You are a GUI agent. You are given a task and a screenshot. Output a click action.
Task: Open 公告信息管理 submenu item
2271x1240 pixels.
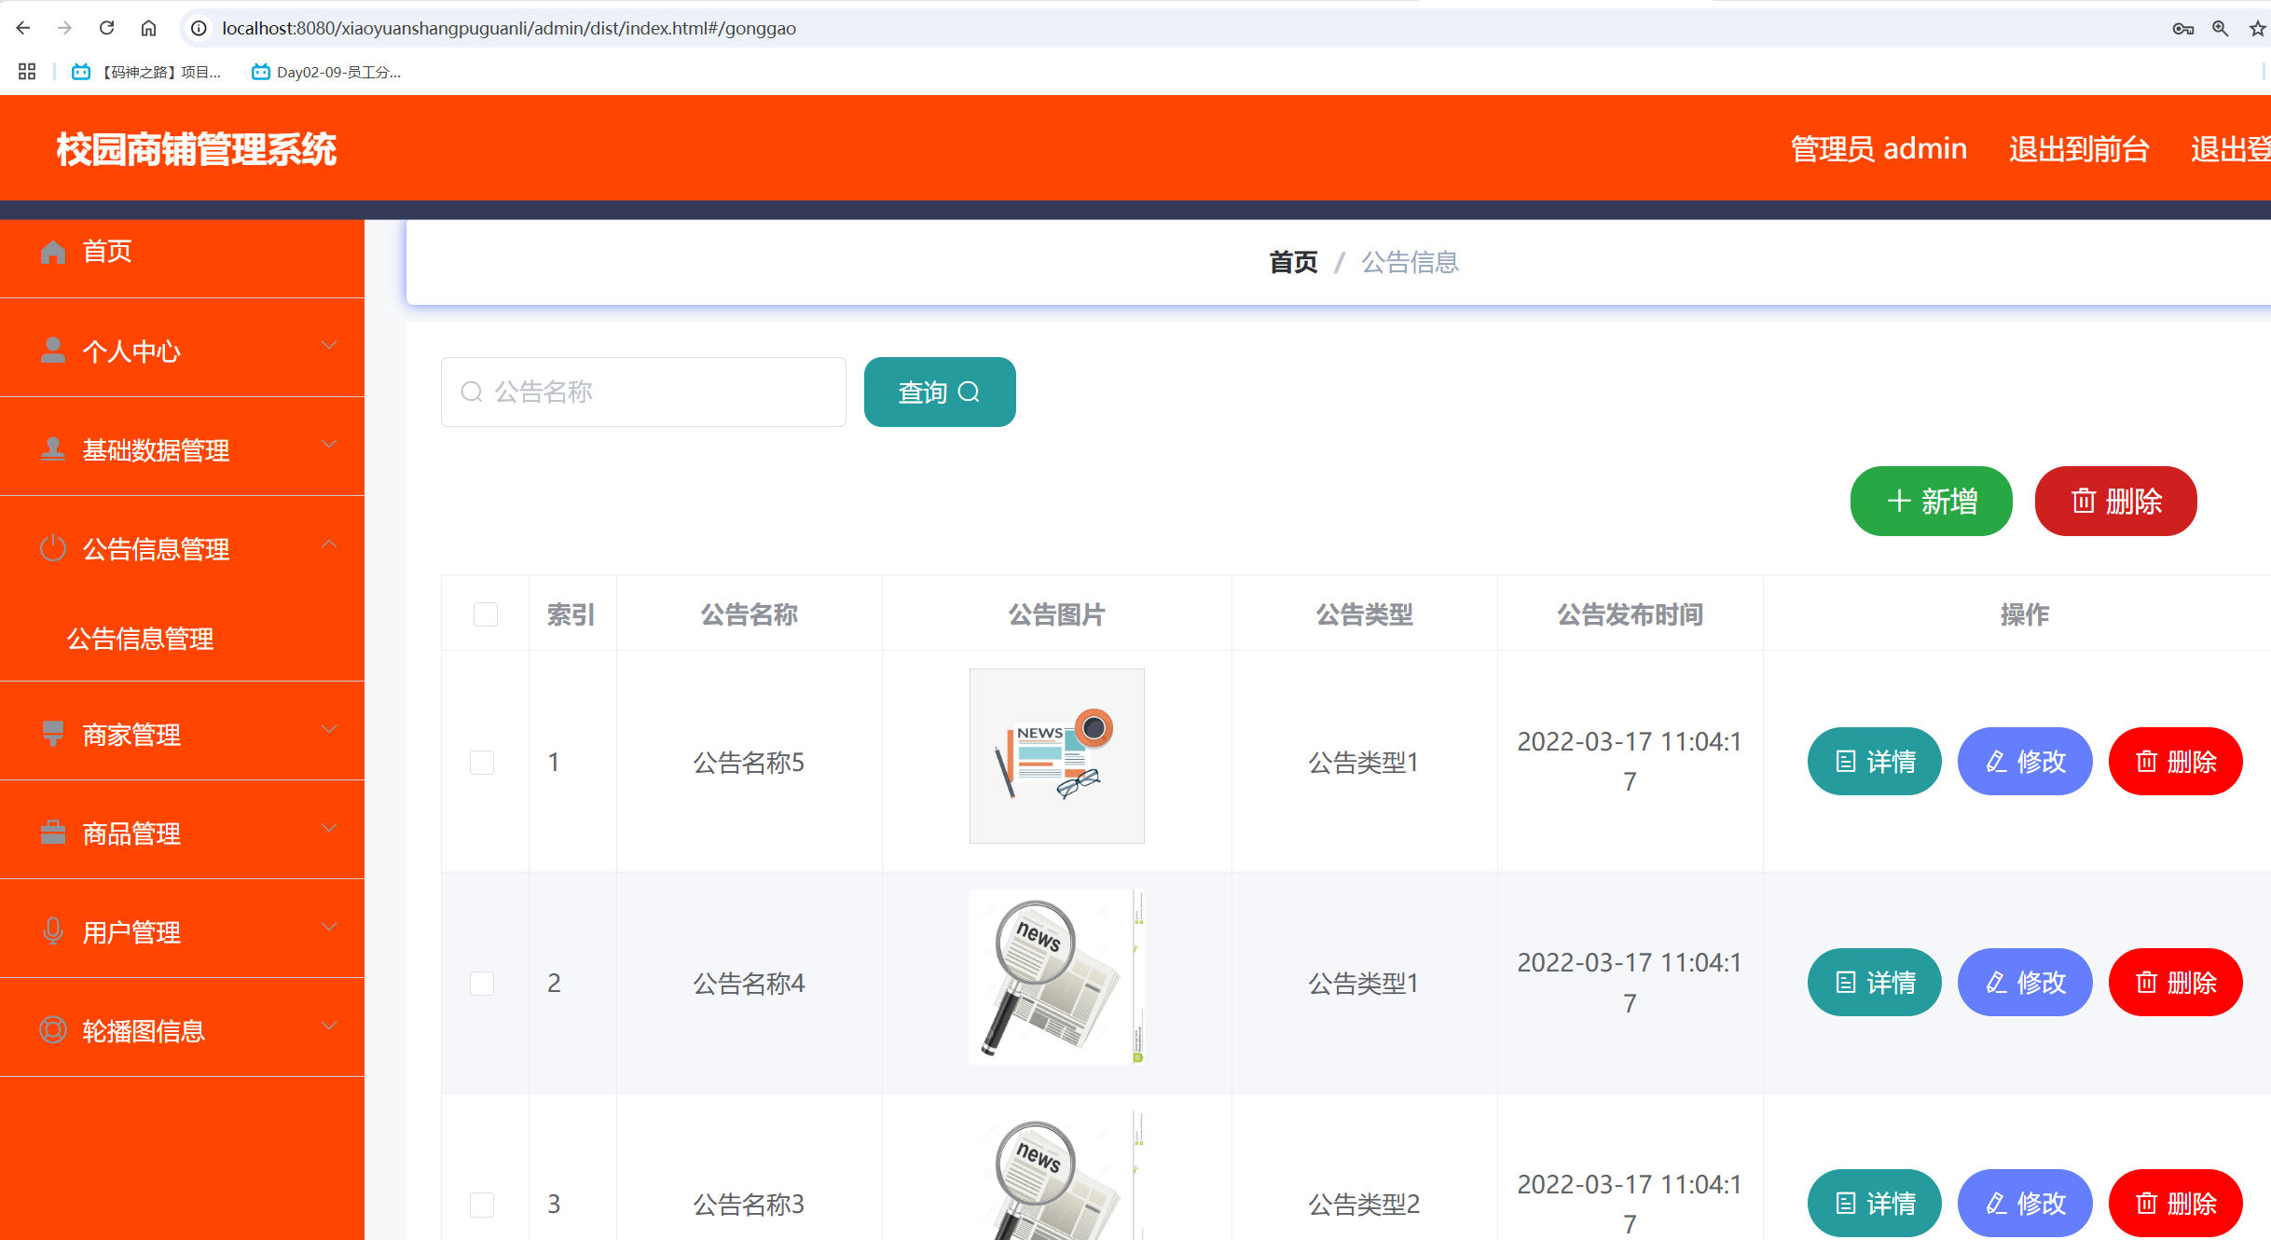pyautogui.click(x=140, y=639)
